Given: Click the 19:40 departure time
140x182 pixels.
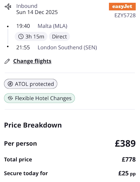Looking at the screenshot, I should click(23, 26).
